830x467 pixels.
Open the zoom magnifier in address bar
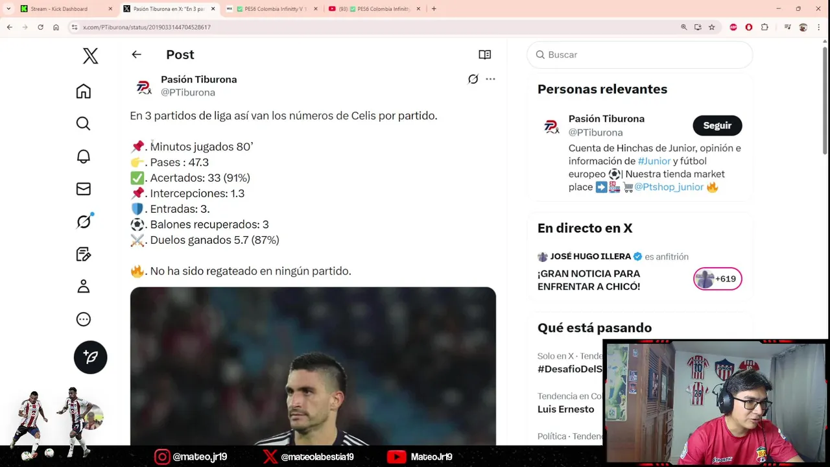point(683,27)
